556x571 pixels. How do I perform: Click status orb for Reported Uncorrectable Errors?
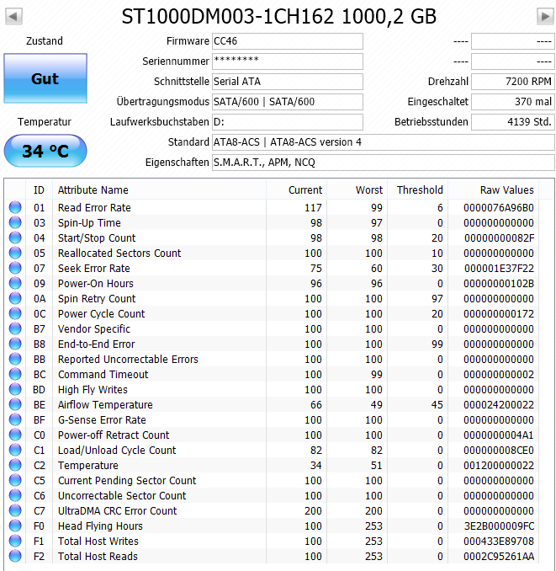15,359
